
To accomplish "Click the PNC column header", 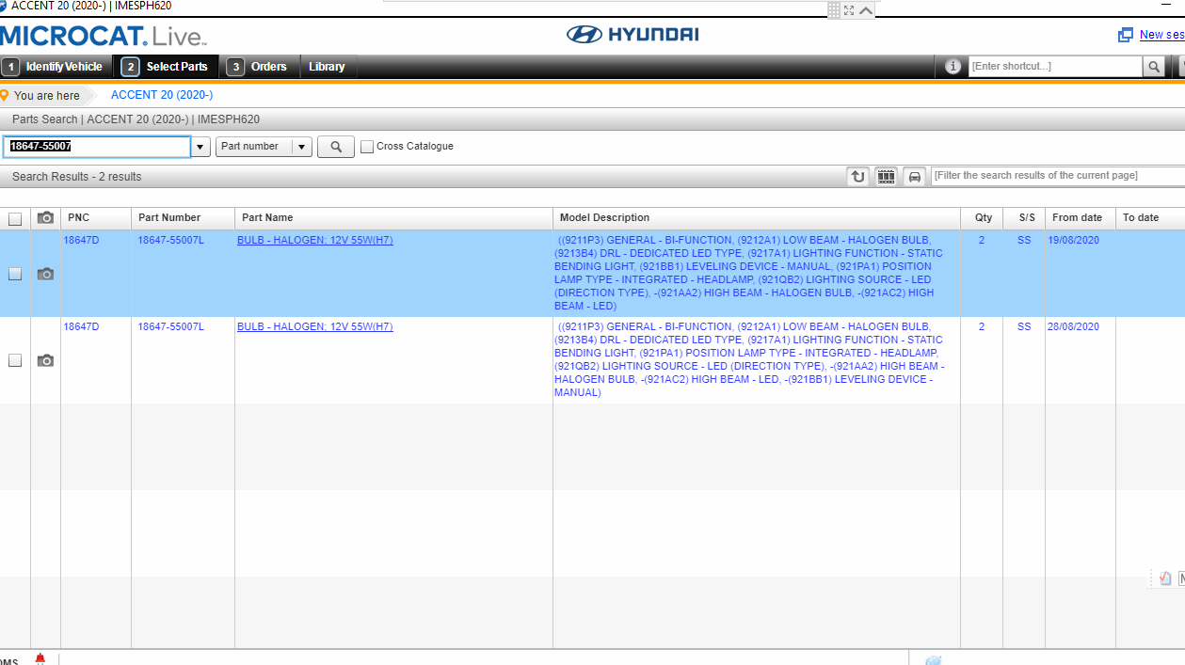I will tap(96, 218).
